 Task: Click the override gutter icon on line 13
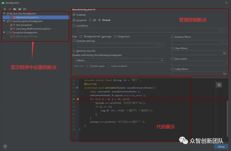(x=77, y=88)
